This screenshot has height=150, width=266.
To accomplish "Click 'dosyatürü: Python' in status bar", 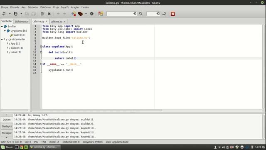I will pos(93,142).
